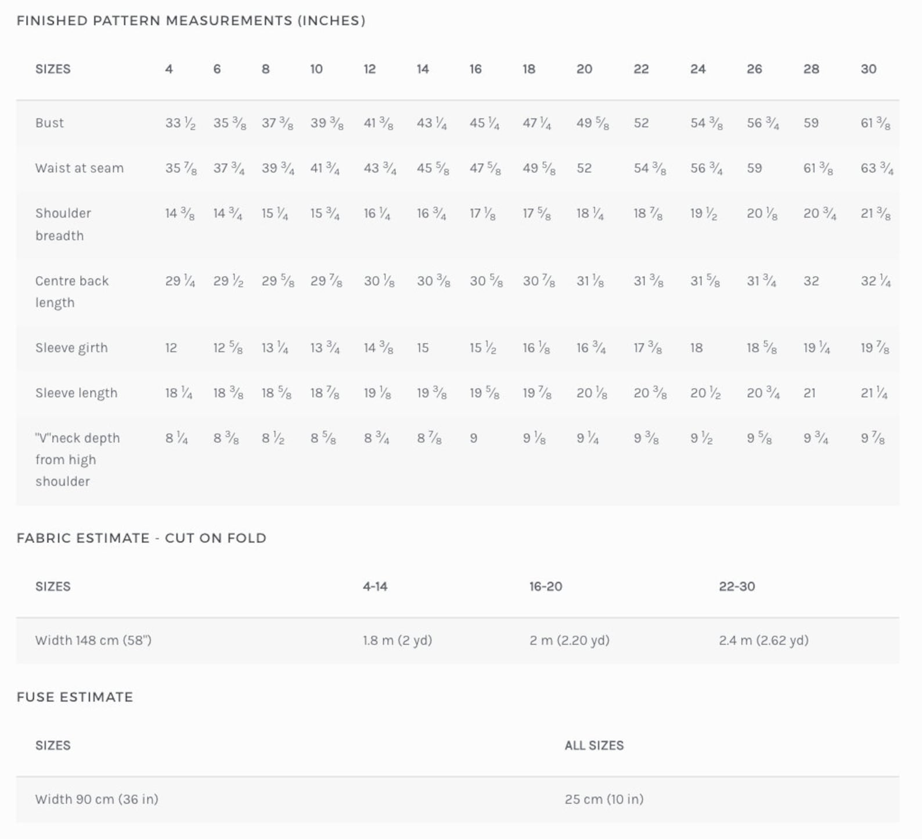
Task: Select the size 30 column header
Action: [x=869, y=69]
